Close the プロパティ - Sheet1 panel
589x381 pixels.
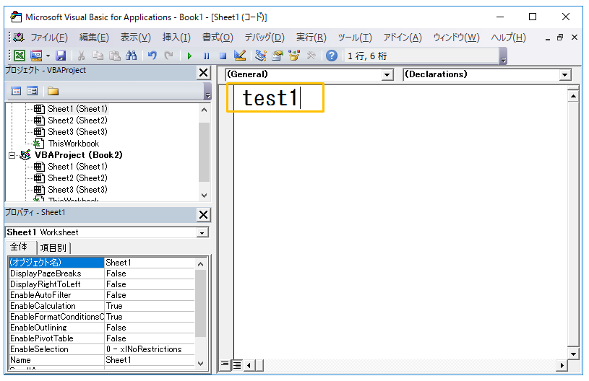click(203, 214)
